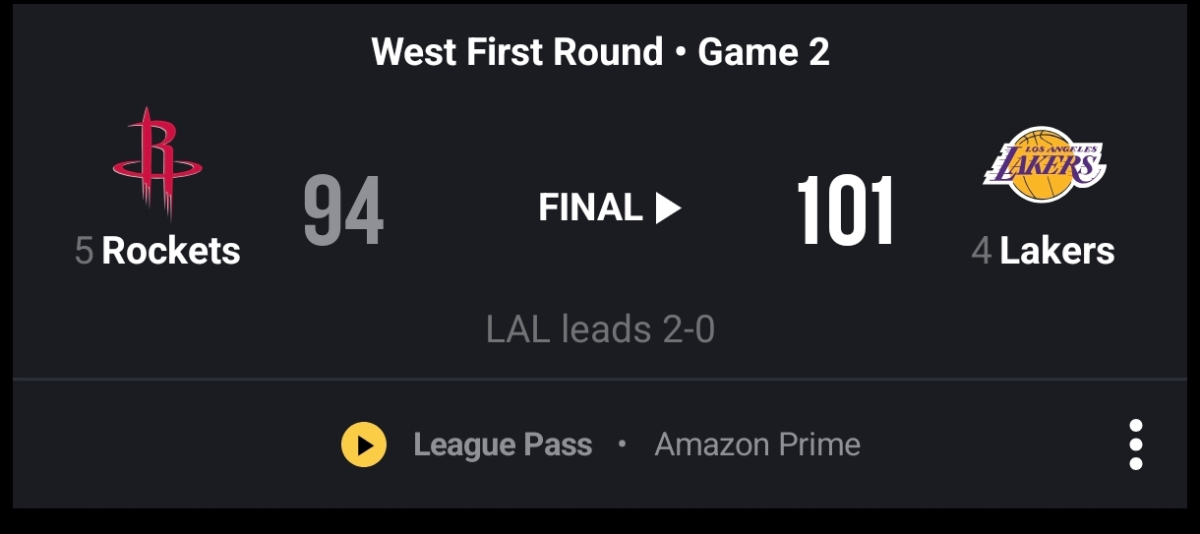Viewport: 1200px width, 534px height.
Task: Open the League Pass link
Action: tap(503, 445)
